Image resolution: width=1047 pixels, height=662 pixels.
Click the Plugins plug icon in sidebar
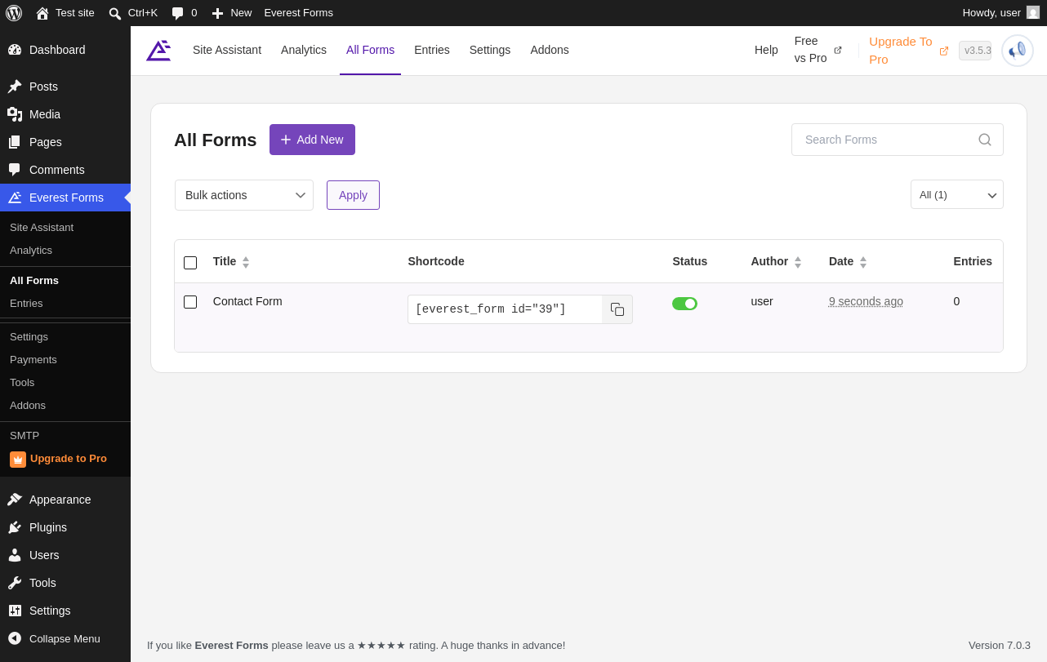point(15,527)
